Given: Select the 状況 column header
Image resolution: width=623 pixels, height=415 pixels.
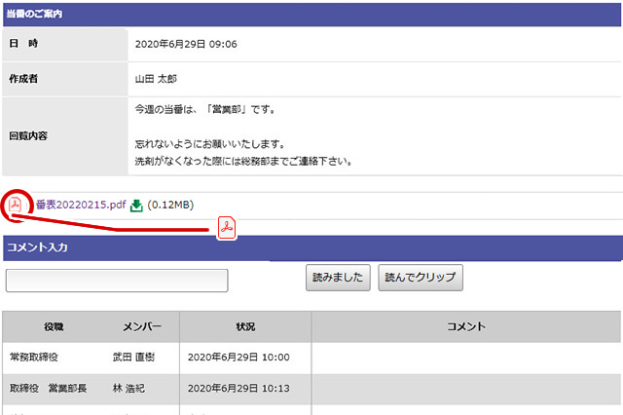Looking at the screenshot, I should click(245, 326).
